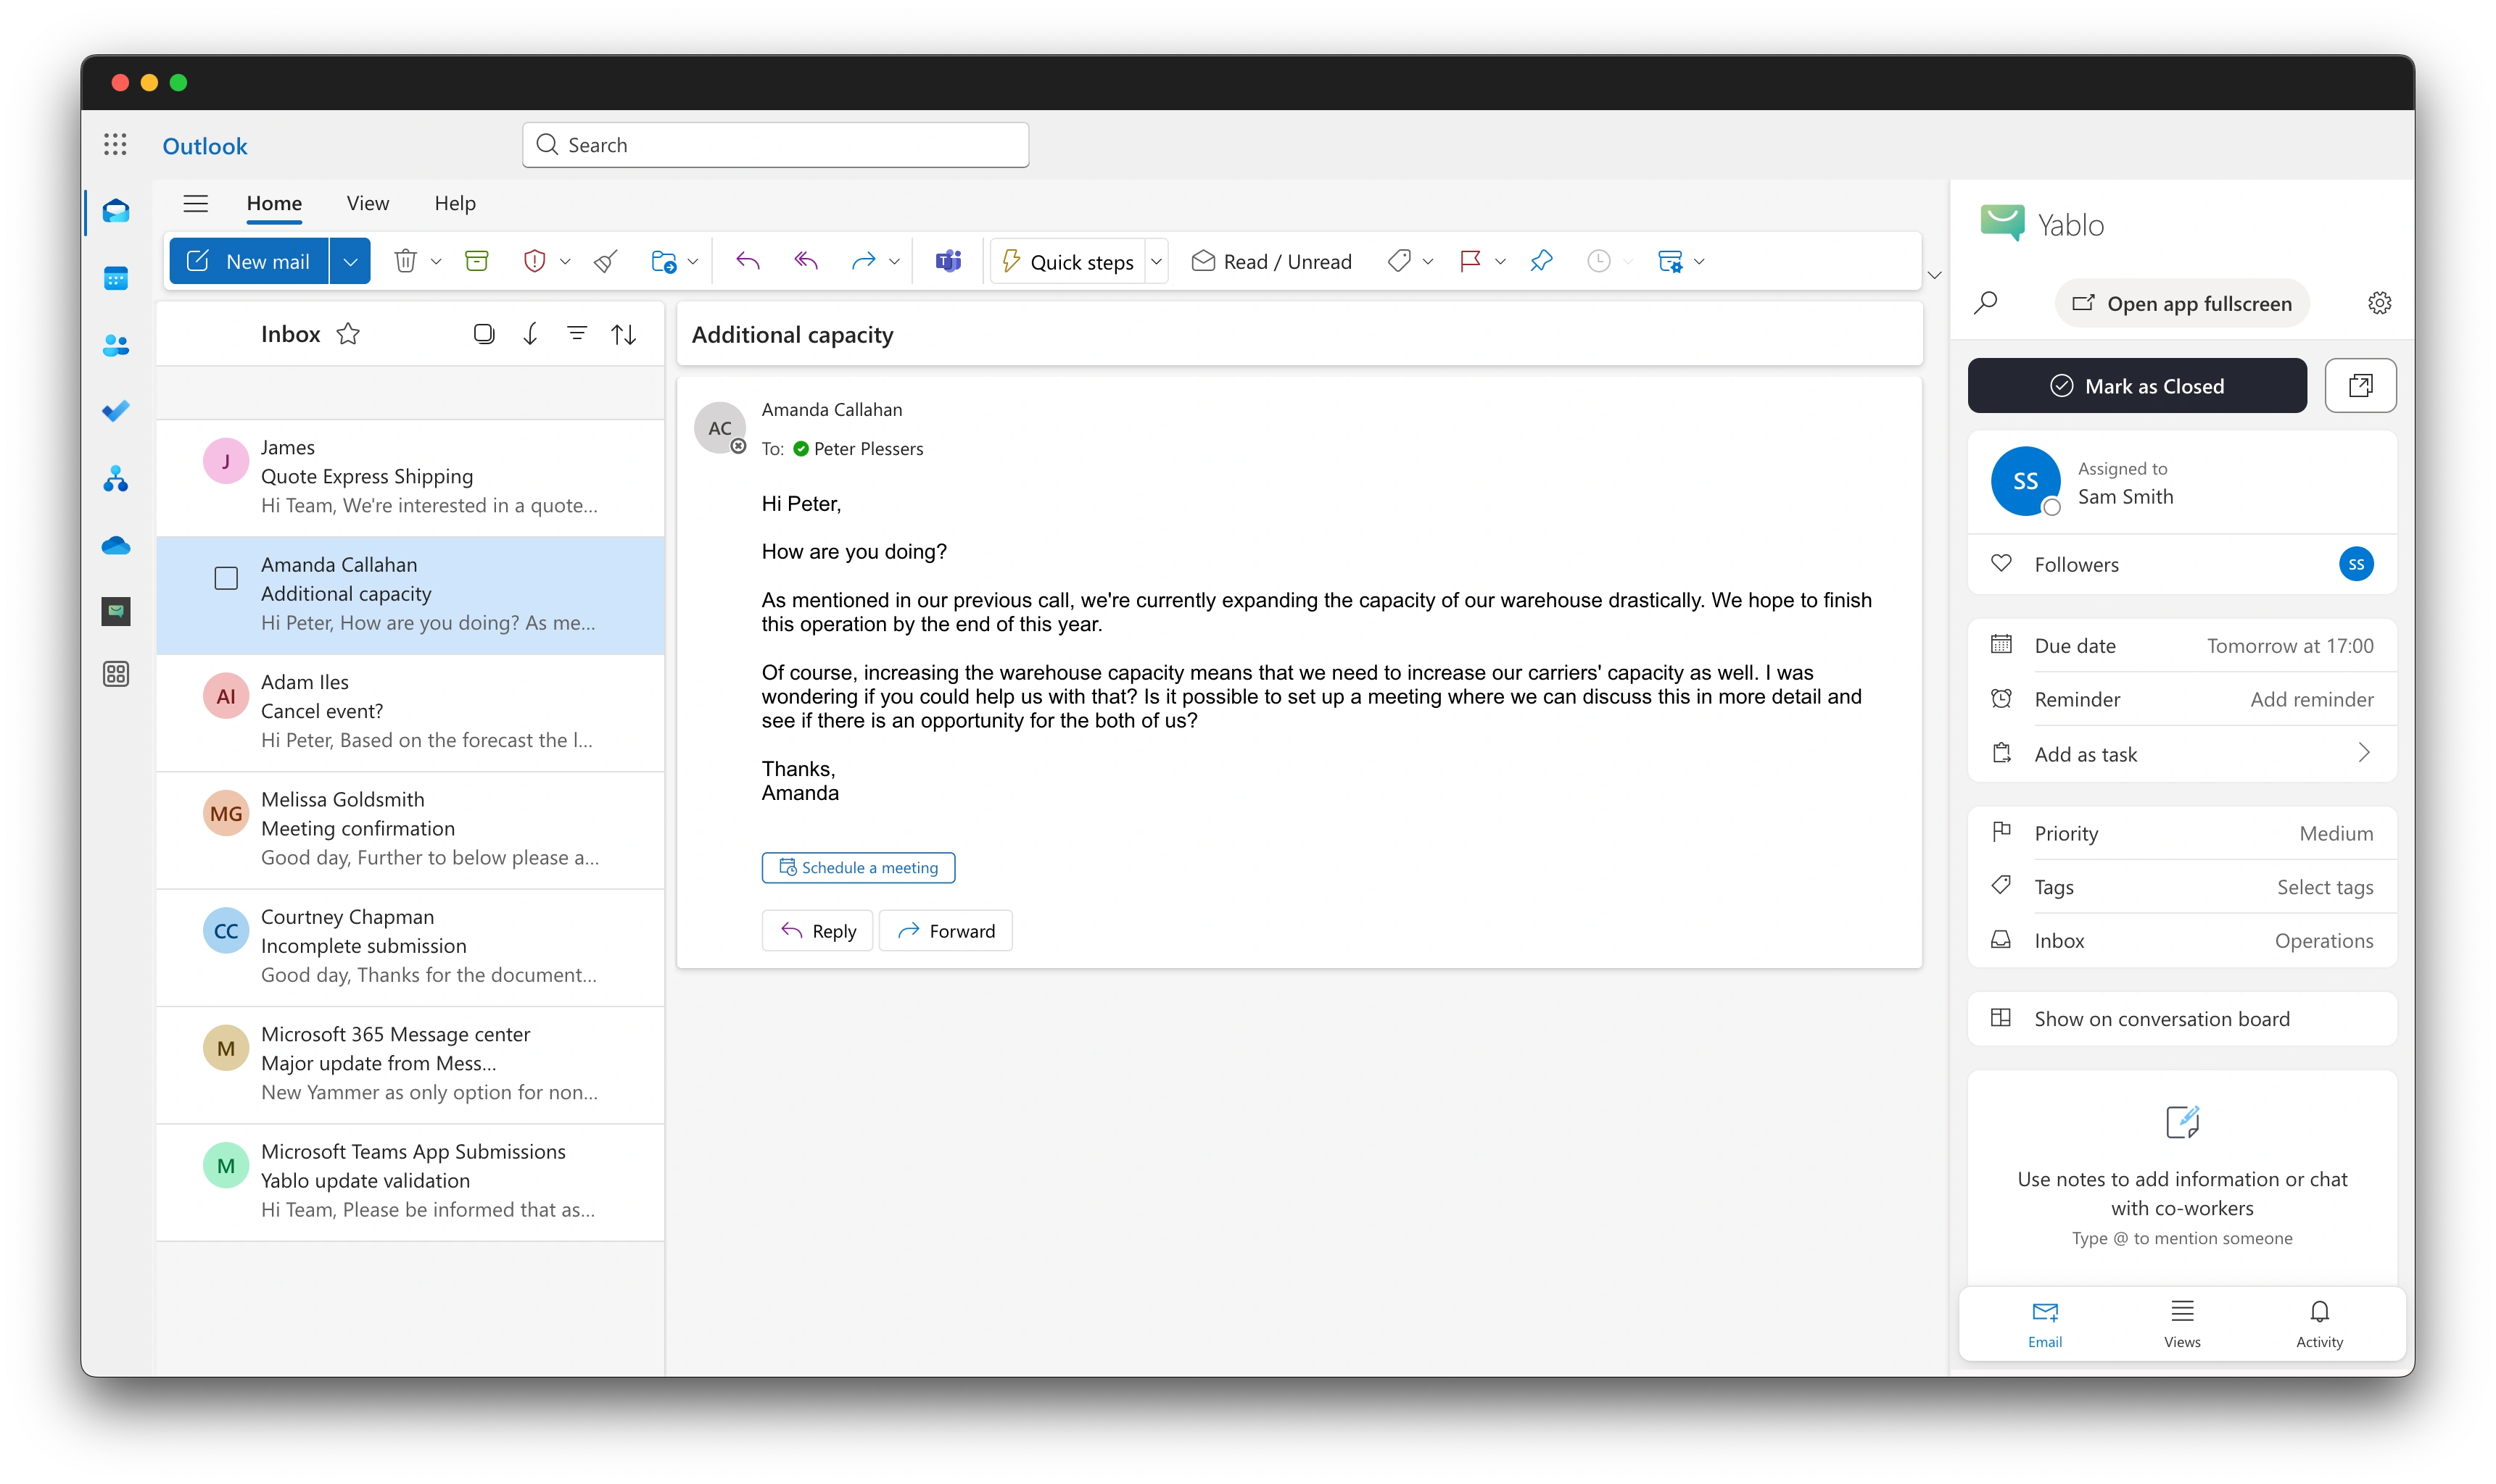Image resolution: width=2496 pixels, height=1484 pixels.
Task: Toggle the select-all messages icon in the Inbox header
Action: click(x=484, y=334)
